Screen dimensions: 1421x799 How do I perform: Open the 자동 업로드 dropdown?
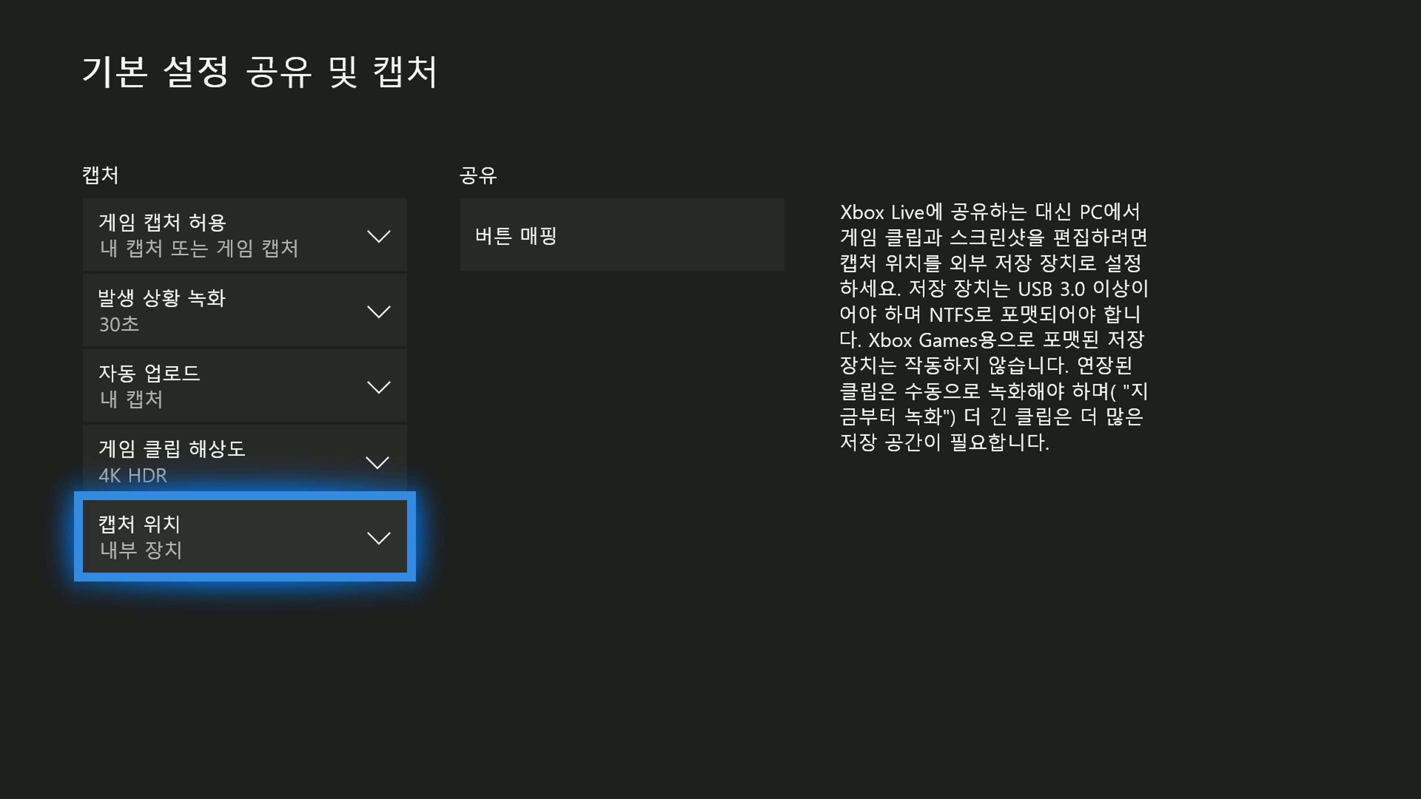coord(149,373)
